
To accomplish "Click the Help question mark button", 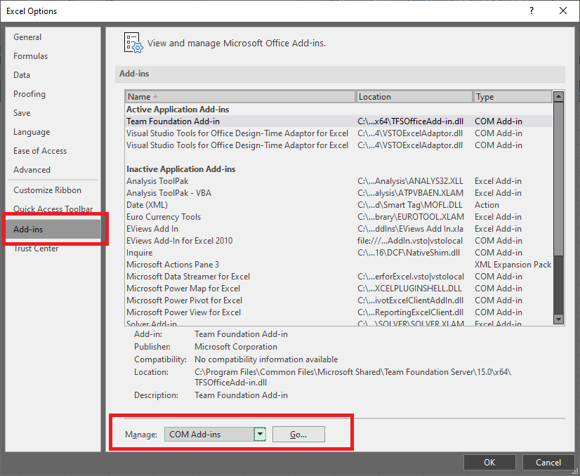I will tap(531, 11).
